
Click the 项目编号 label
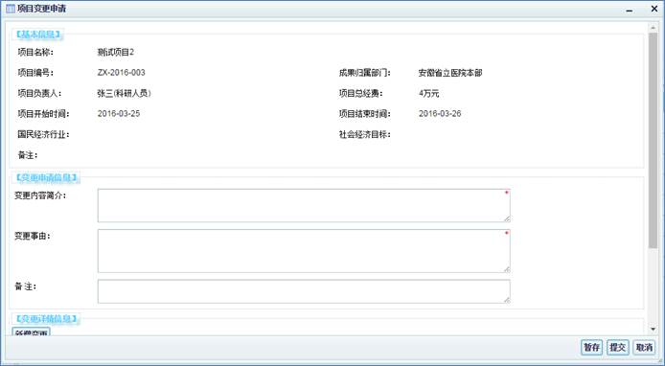(35, 73)
